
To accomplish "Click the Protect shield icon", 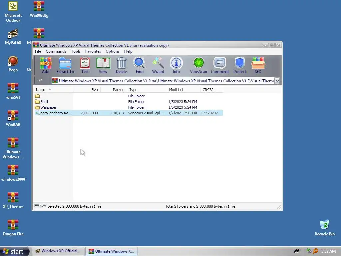I will tap(240, 65).
